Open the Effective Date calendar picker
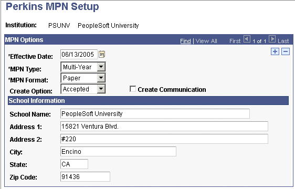The height and width of the screenshot is (189, 295). click(102, 55)
